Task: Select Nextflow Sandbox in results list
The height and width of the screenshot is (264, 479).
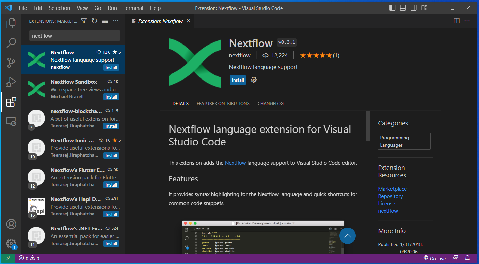Action: (73, 89)
